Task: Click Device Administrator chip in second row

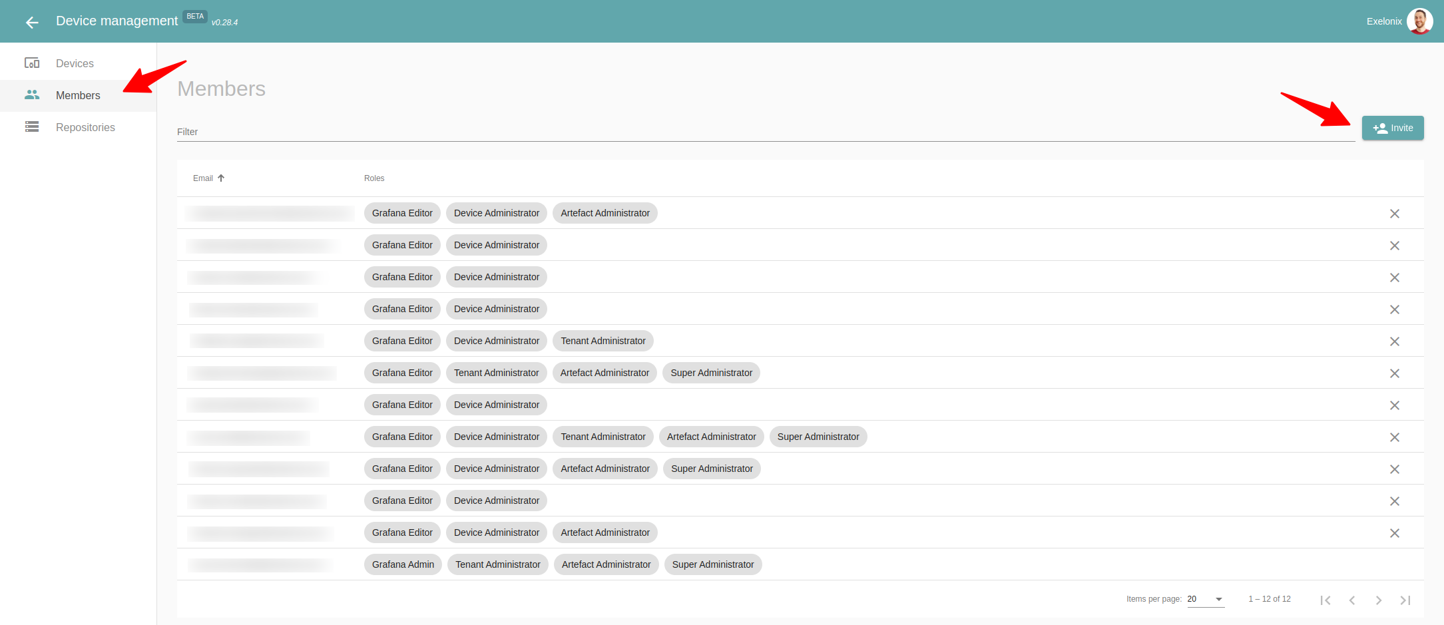Action: (x=497, y=245)
